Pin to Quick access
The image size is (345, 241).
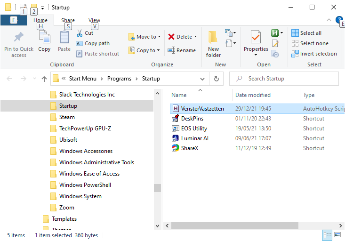[x=19, y=45]
